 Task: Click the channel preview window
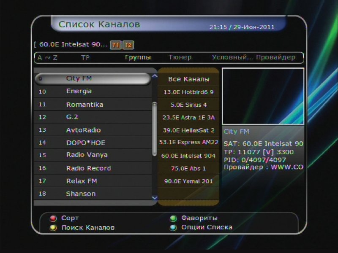(x=263, y=96)
